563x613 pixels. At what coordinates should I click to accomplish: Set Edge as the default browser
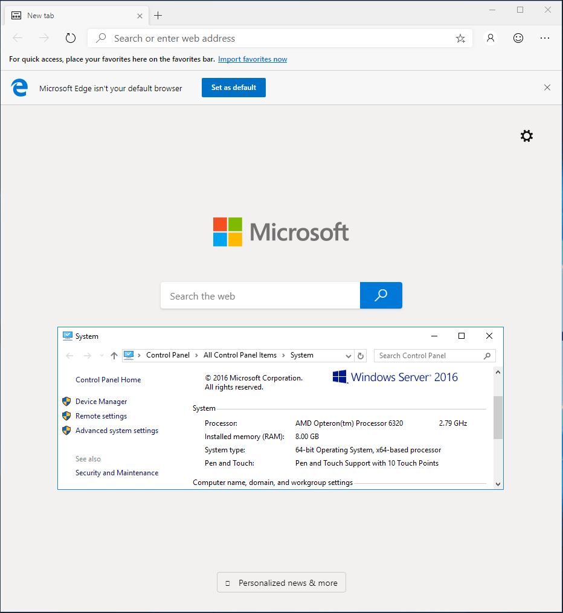[233, 87]
